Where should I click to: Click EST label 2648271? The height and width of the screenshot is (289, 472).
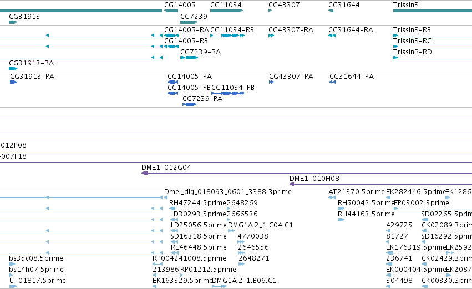[x=254, y=258]
